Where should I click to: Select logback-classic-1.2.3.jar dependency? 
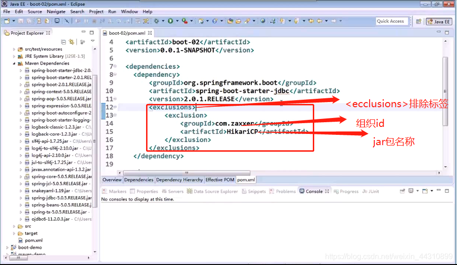56,127
